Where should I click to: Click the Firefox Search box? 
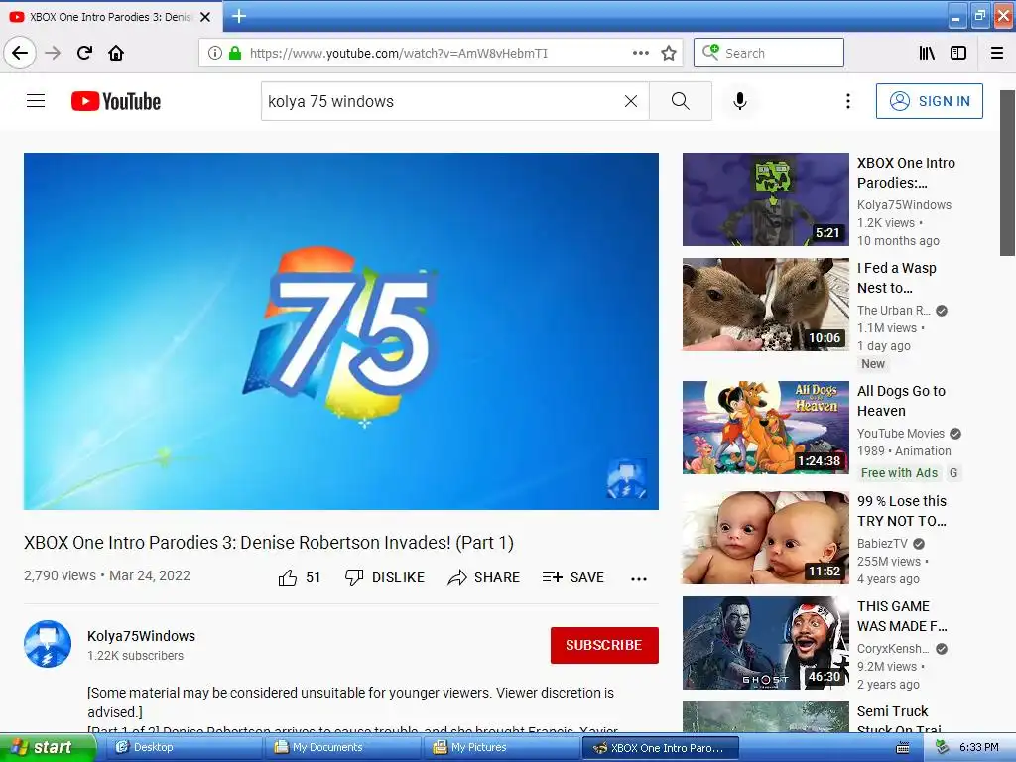769,53
